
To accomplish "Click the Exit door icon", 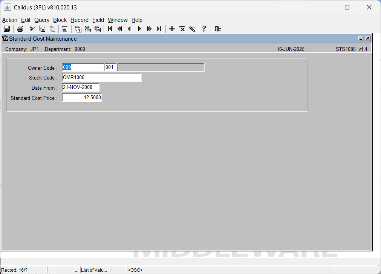I will tap(218, 29).
